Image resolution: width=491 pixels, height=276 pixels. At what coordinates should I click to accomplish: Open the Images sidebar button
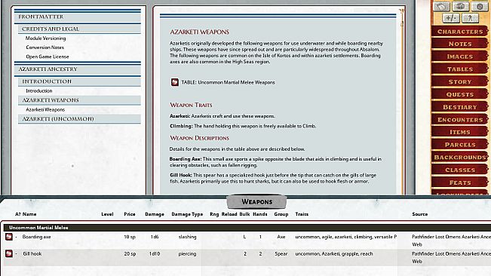(459, 57)
